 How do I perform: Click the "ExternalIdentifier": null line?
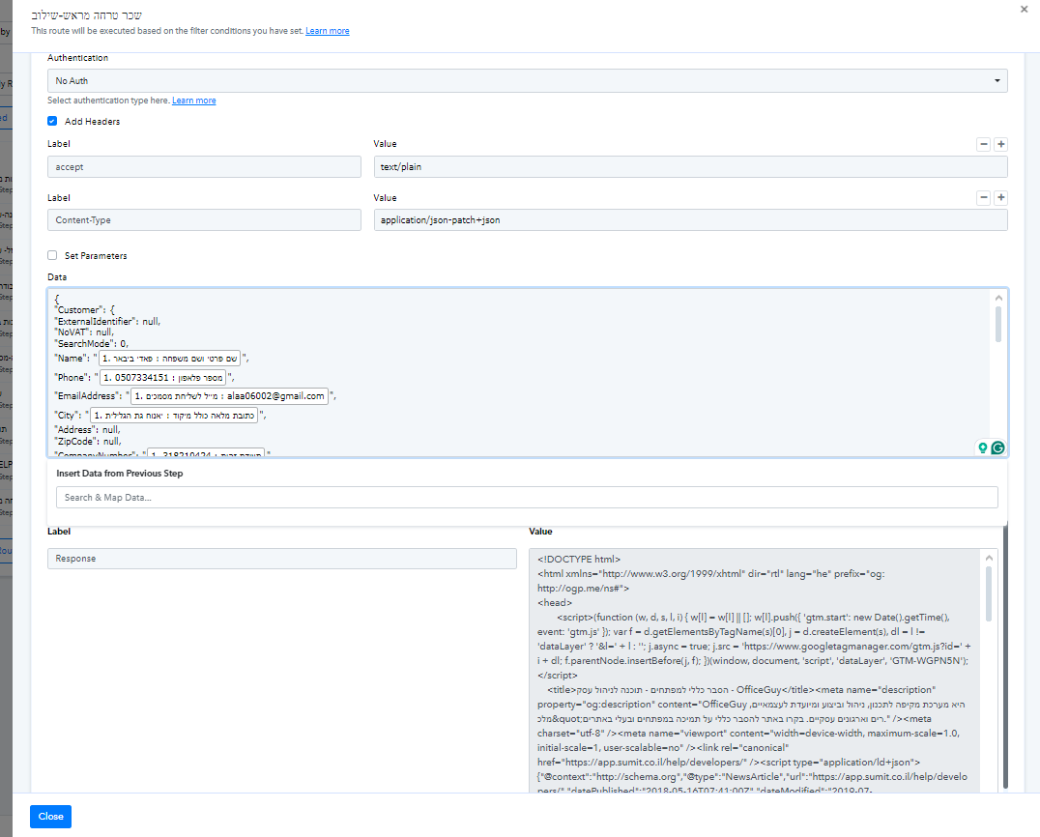pos(107,322)
